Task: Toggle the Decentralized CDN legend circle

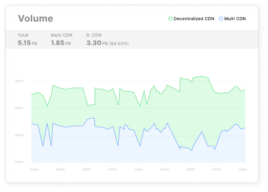Action: pos(170,19)
